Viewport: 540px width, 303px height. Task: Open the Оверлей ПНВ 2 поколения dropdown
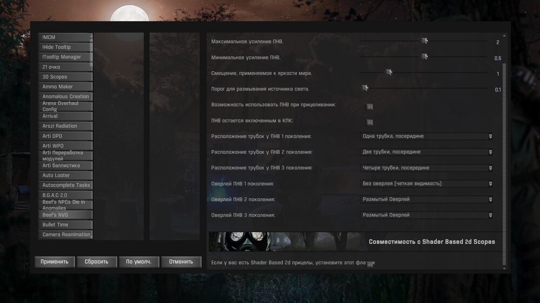pyautogui.click(x=426, y=199)
